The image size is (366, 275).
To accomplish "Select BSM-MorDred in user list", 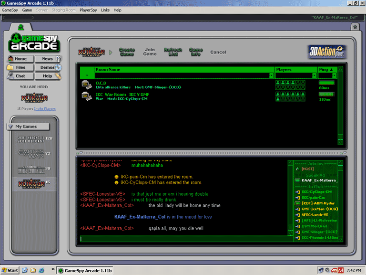I will click(314, 226).
